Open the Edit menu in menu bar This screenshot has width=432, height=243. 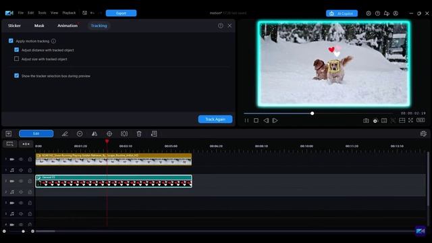pos(30,13)
